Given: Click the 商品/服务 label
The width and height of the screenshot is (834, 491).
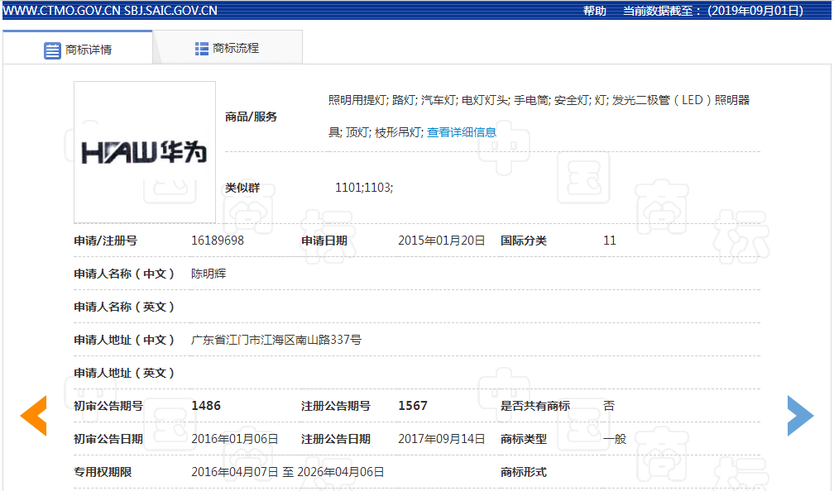Looking at the screenshot, I should click(x=251, y=117).
